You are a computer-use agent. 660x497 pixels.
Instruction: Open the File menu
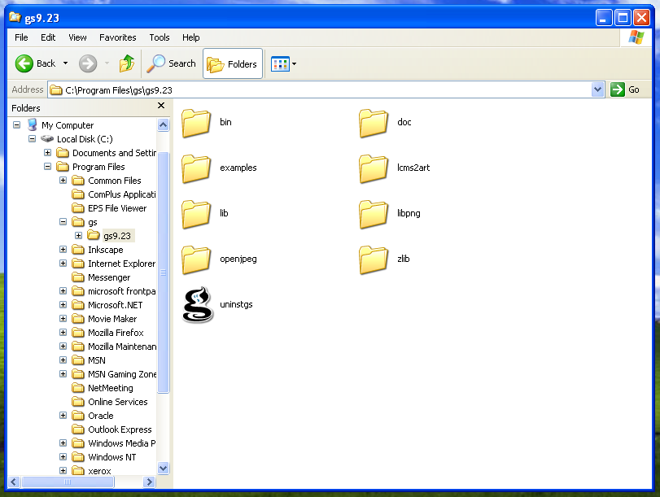[21, 37]
